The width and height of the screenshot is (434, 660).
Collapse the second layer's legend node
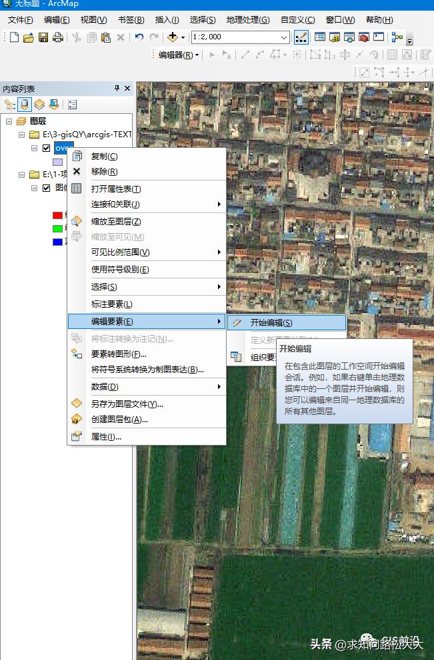pyautogui.click(x=35, y=188)
